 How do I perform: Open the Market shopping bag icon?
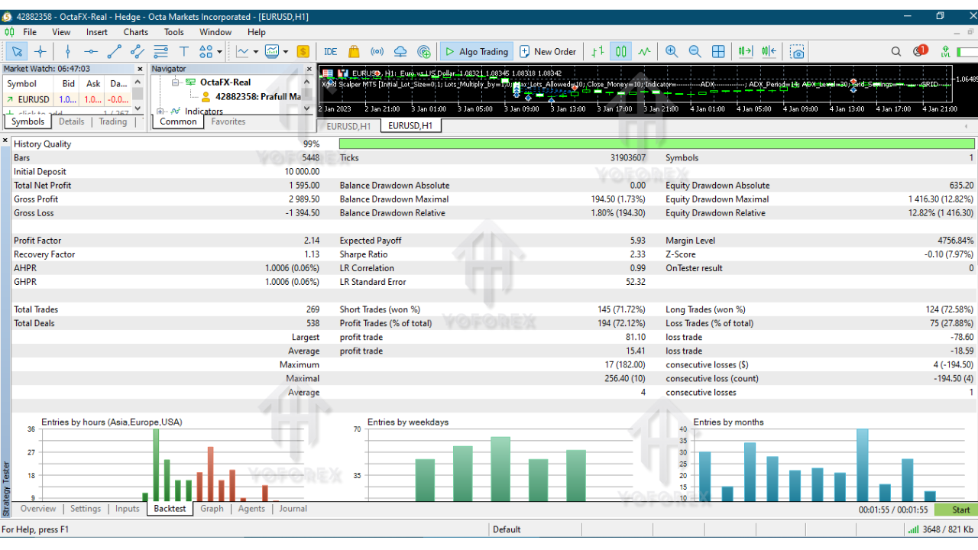(354, 51)
